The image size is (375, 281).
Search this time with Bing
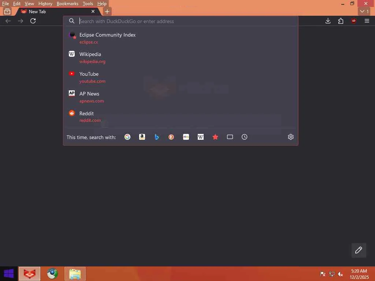coord(157,137)
